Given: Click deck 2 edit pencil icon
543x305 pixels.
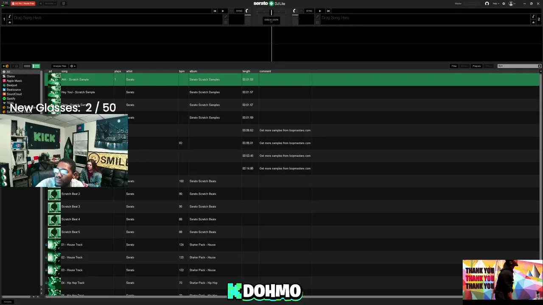Looking at the screenshot, I should 317,17.
